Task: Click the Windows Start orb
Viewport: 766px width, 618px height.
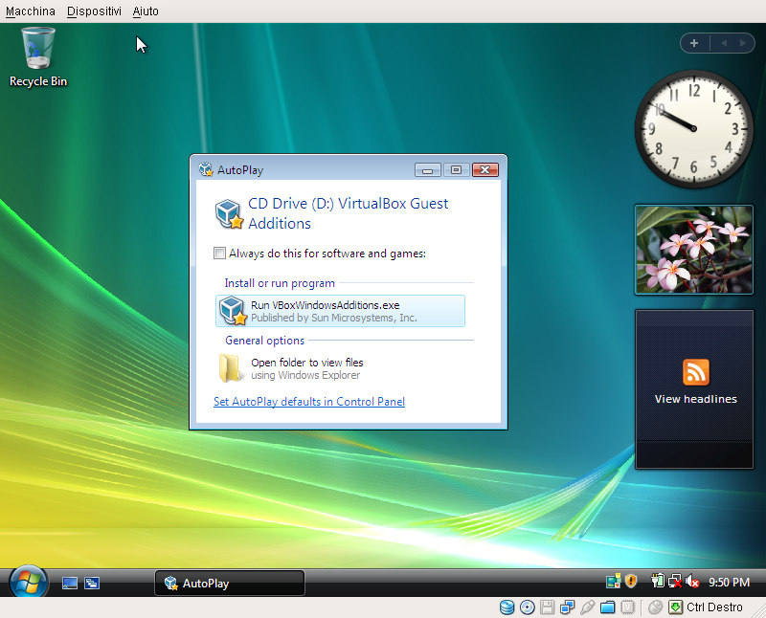Action: click(x=28, y=582)
